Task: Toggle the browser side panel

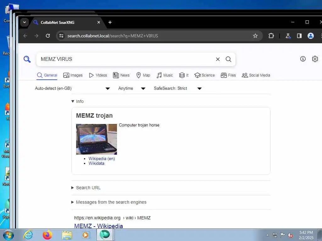Action: tap(299, 36)
